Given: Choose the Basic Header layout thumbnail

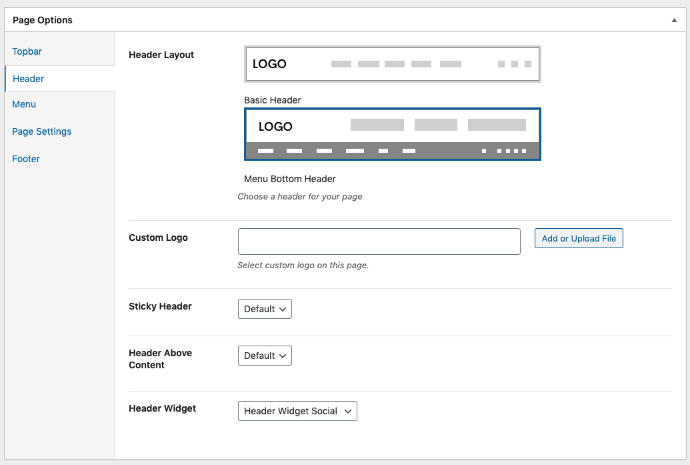Looking at the screenshot, I should (x=392, y=64).
